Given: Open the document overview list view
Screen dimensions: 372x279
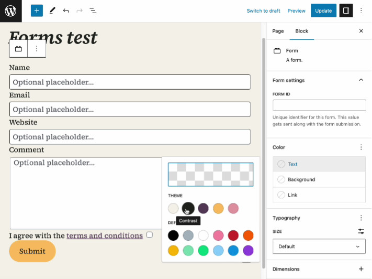Looking at the screenshot, I should (x=93, y=10).
